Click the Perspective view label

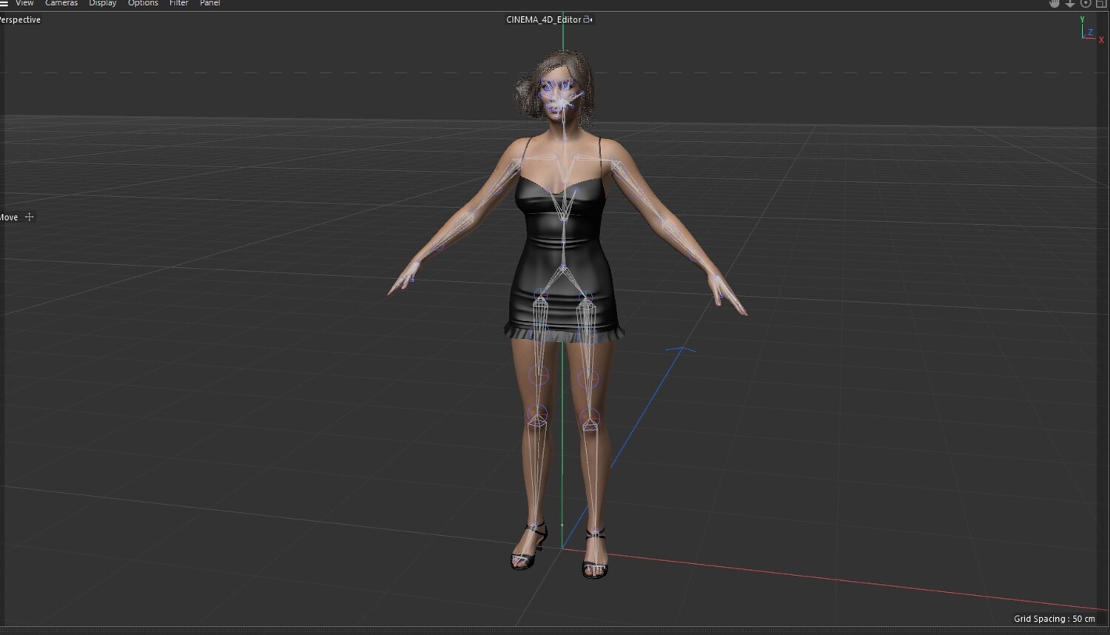[x=20, y=20]
